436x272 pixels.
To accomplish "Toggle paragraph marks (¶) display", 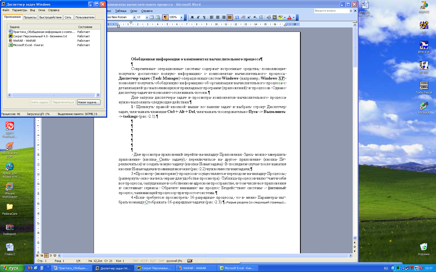I will click(165, 17).
